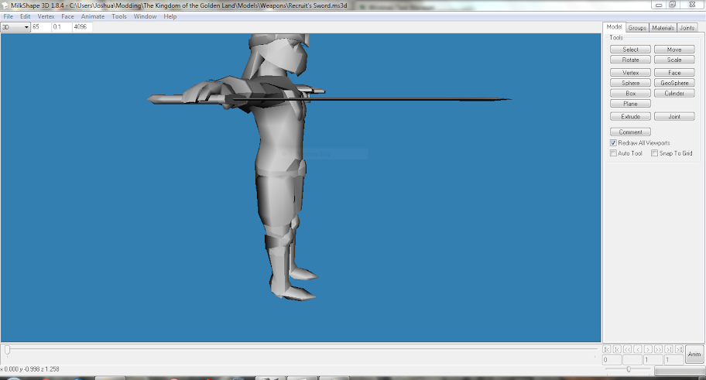Open the Tools menu

119,17
